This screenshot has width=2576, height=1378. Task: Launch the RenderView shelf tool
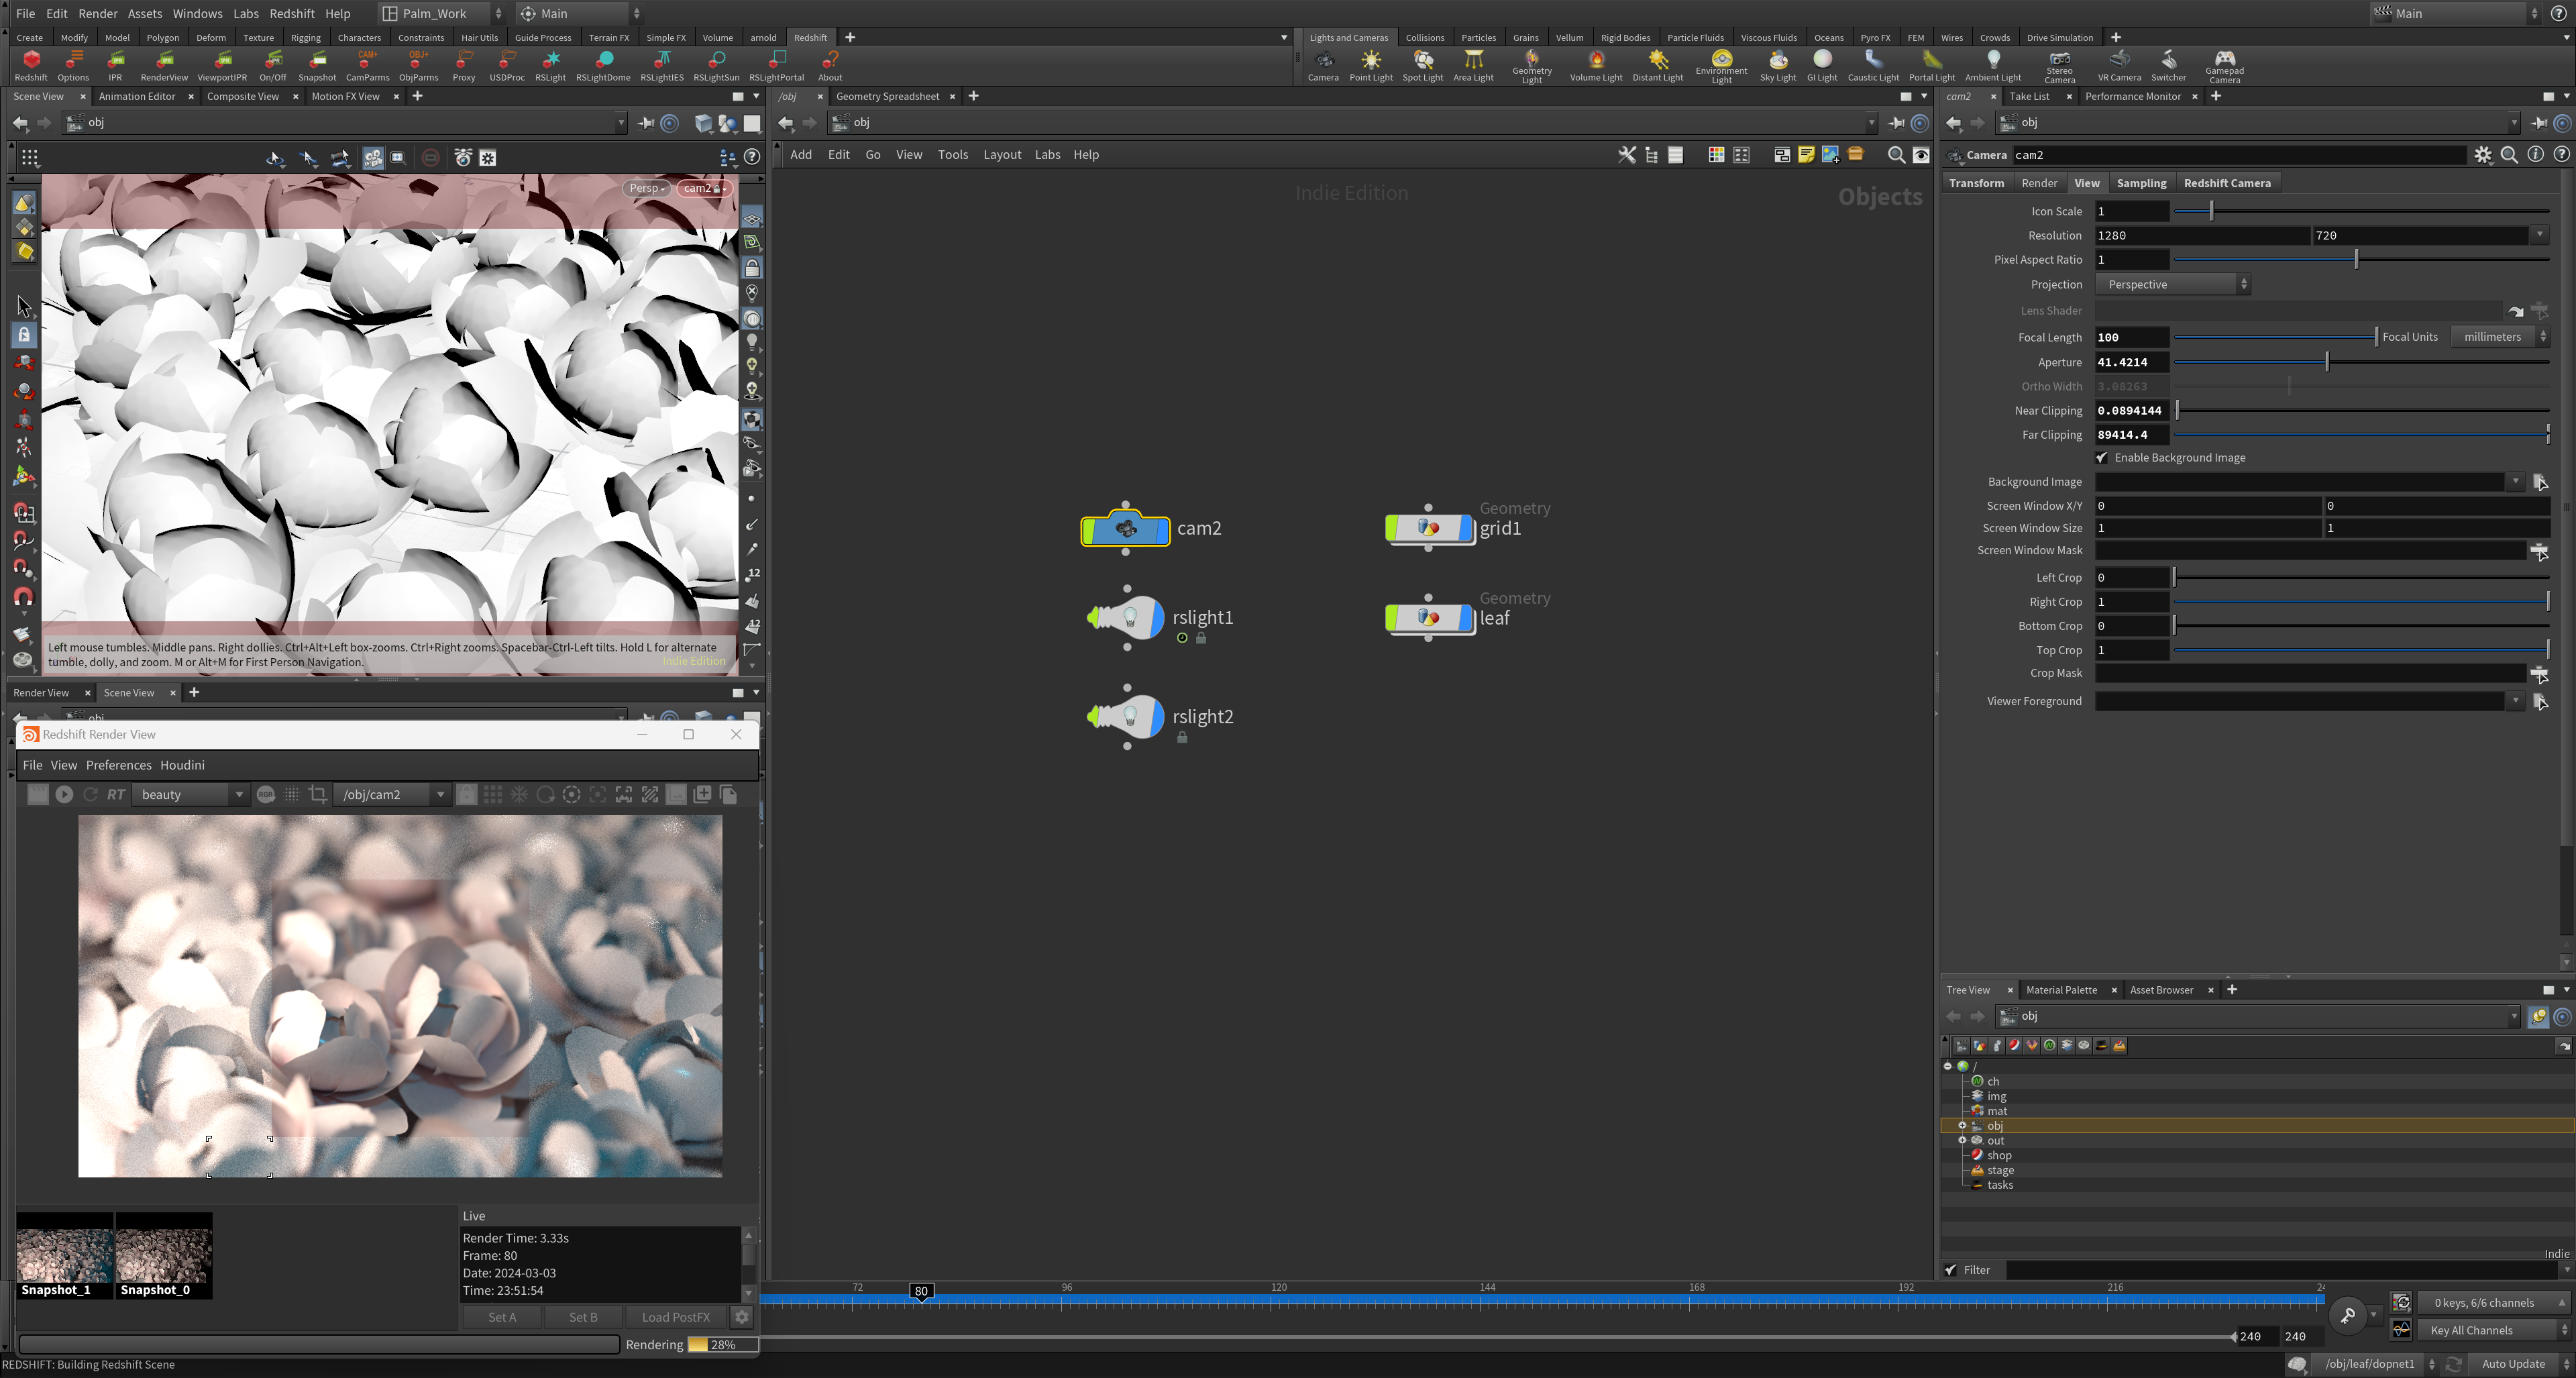click(164, 66)
